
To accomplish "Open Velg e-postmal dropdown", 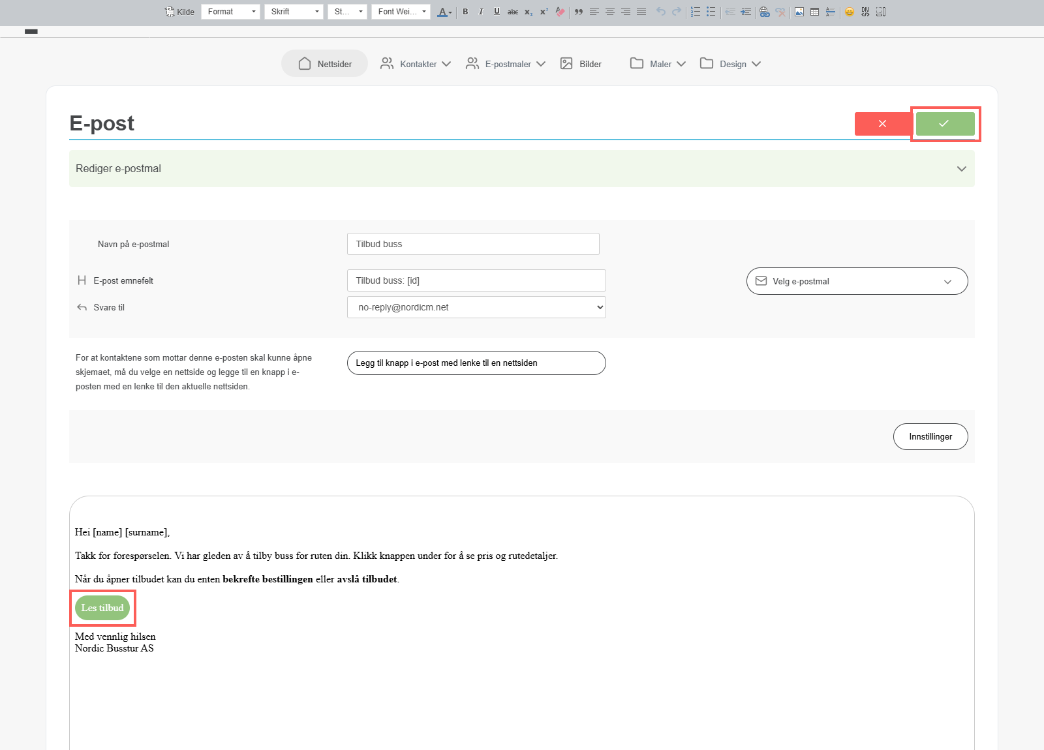I will (x=857, y=281).
